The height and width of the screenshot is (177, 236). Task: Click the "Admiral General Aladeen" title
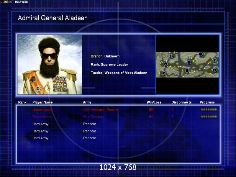click(53, 18)
